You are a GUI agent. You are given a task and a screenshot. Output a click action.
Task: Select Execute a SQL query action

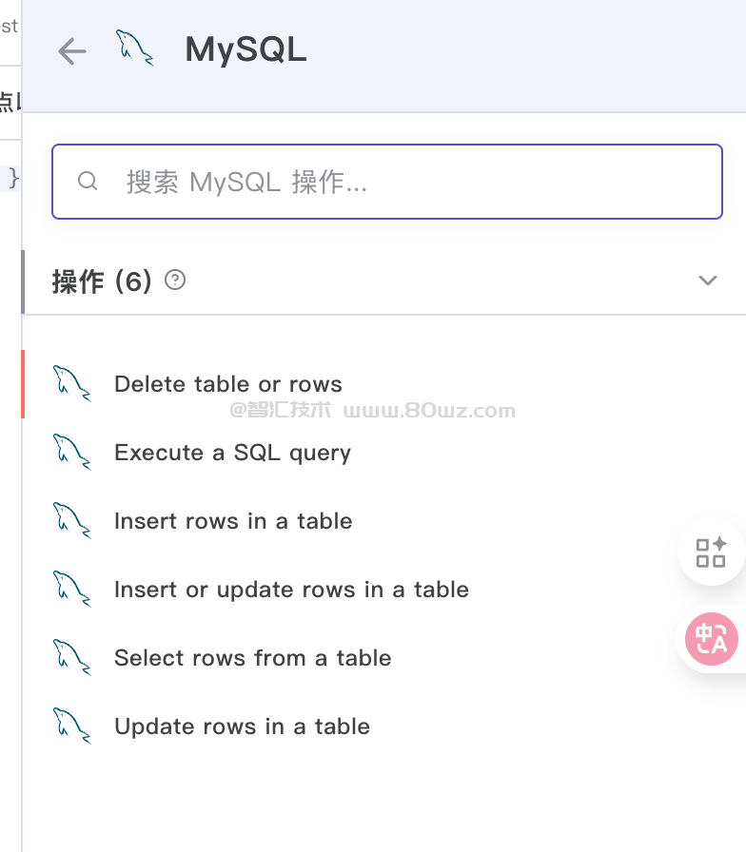click(x=232, y=453)
